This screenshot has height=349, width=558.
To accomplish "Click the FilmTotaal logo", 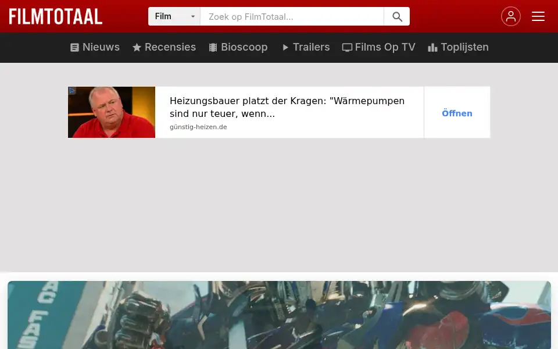I will 56,16.
